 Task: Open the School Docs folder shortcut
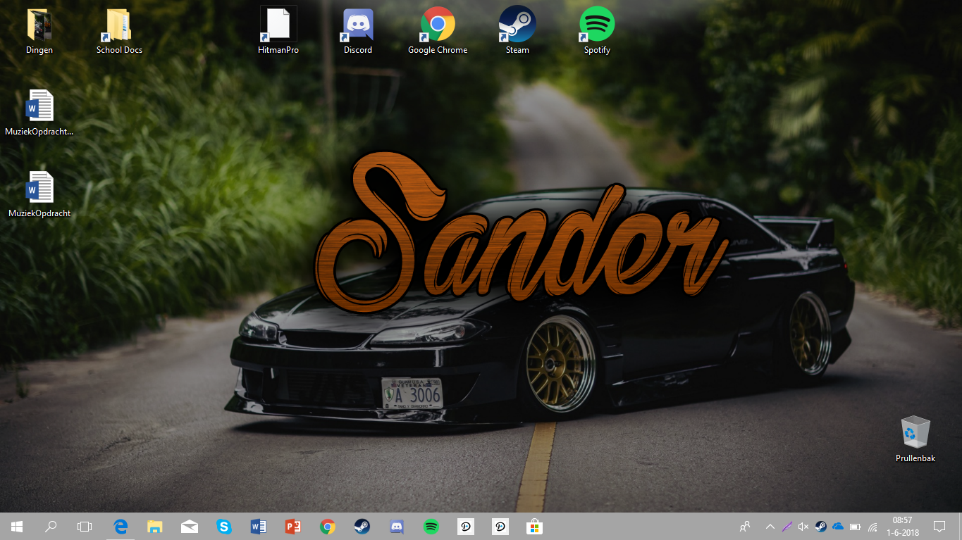[x=119, y=31]
